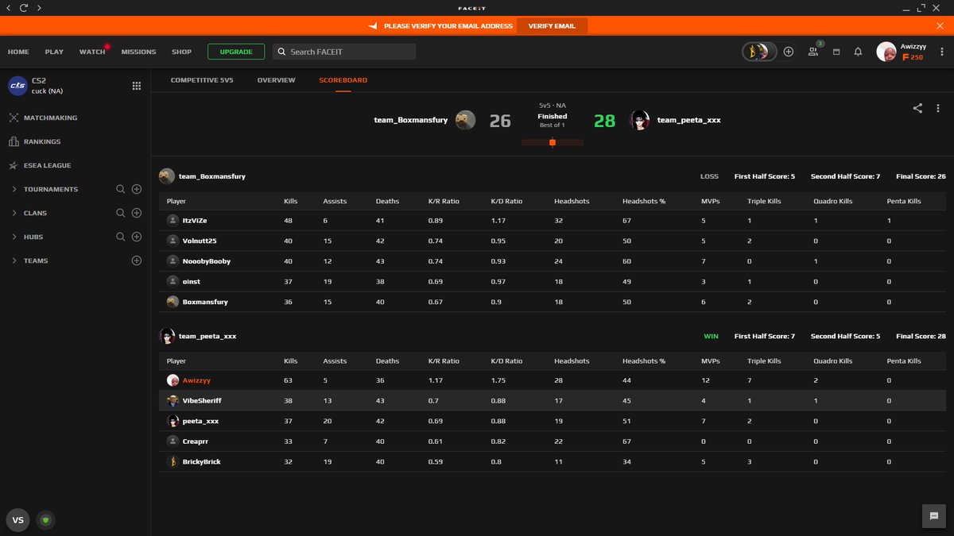Viewport: 954px width, 536px height.
Task: Dismiss the verify email banner
Action: tap(940, 25)
